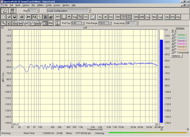Viewport: 190px width, 137px height.
Task: Open the Scp scope button
Action: 178,17
